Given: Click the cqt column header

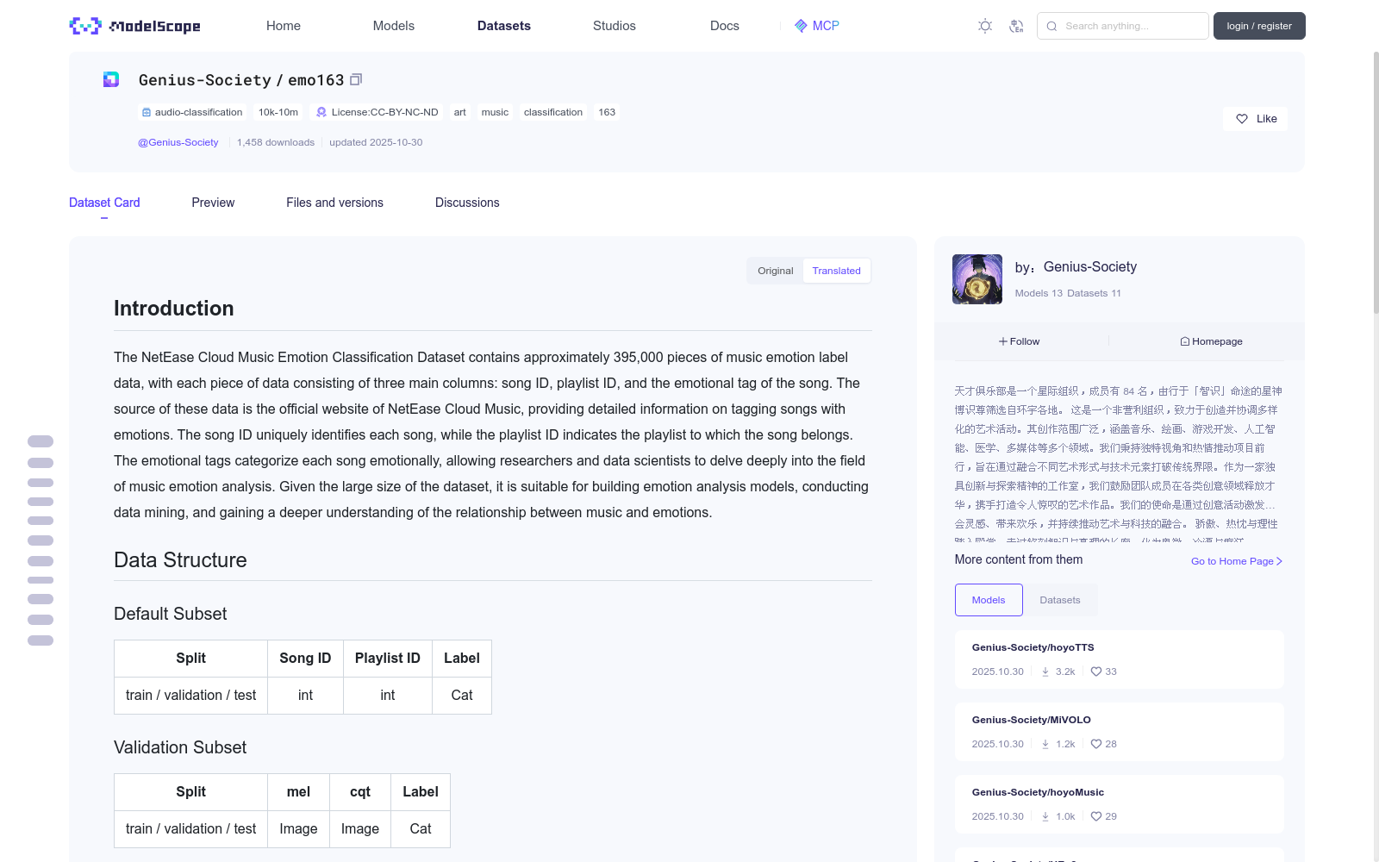Looking at the screenshot, I should pyautogui.click(x=360, y=792).
